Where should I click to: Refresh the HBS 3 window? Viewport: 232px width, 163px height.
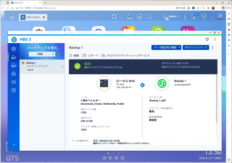207,39
